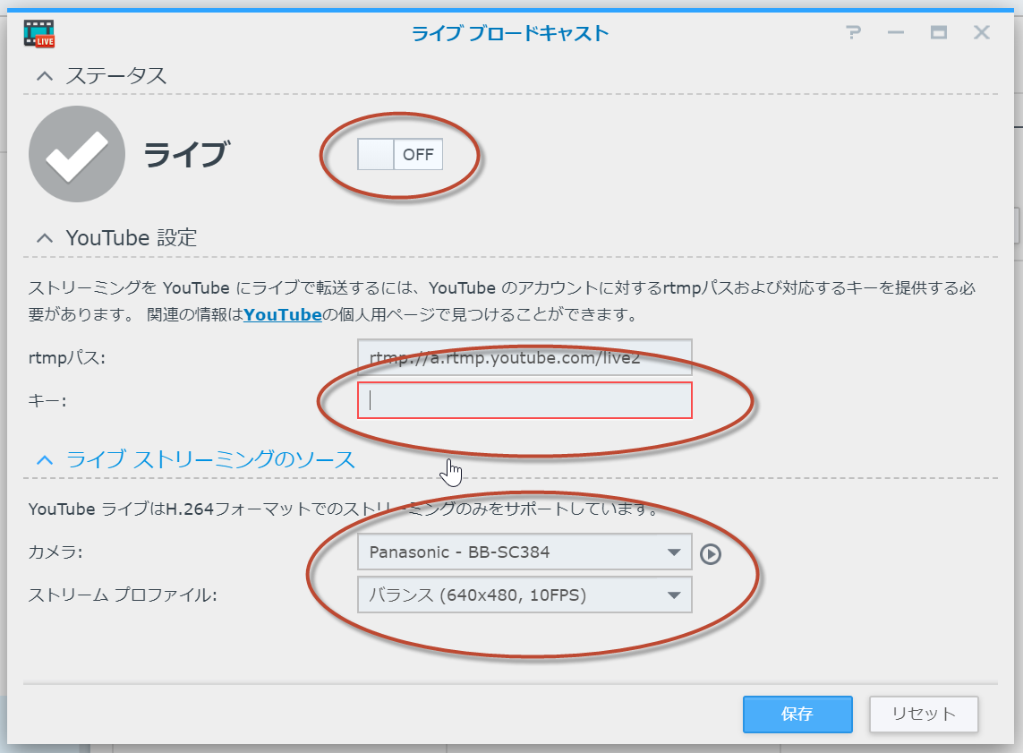The image size is (1023, 753).
Task: Open the ストリーム プロファイル dropdown
Action: point(524,595)
